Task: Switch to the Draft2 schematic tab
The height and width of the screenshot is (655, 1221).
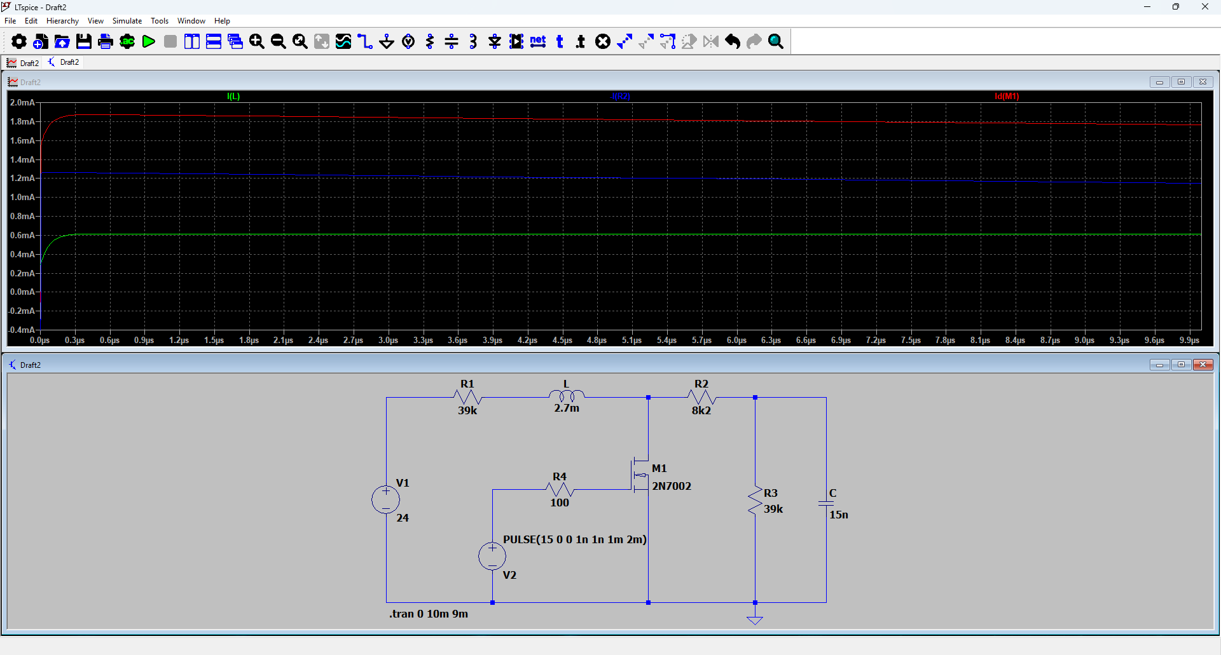Action: click(x=64, y=62)
